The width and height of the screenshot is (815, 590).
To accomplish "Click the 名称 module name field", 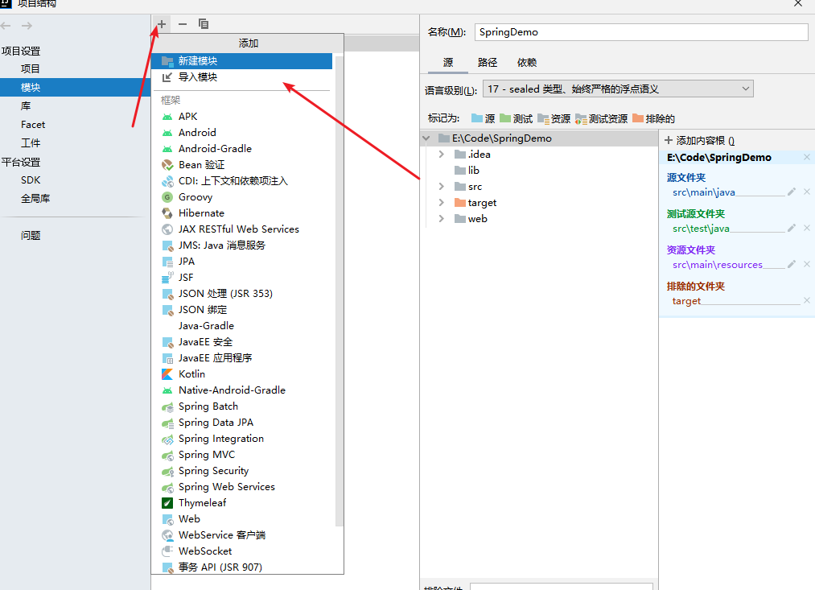I will click(641, 32).
